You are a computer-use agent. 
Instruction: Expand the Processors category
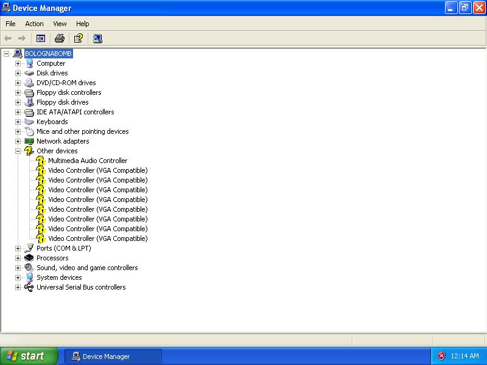tap(18, 258)
